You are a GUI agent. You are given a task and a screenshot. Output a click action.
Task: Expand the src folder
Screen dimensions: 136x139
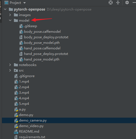(x=10, y=70)
